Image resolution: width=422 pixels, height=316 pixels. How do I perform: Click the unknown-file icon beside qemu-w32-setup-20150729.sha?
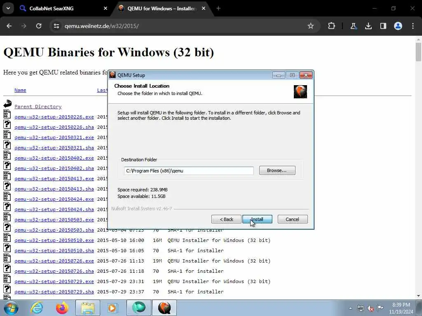(x=7, y=289)
